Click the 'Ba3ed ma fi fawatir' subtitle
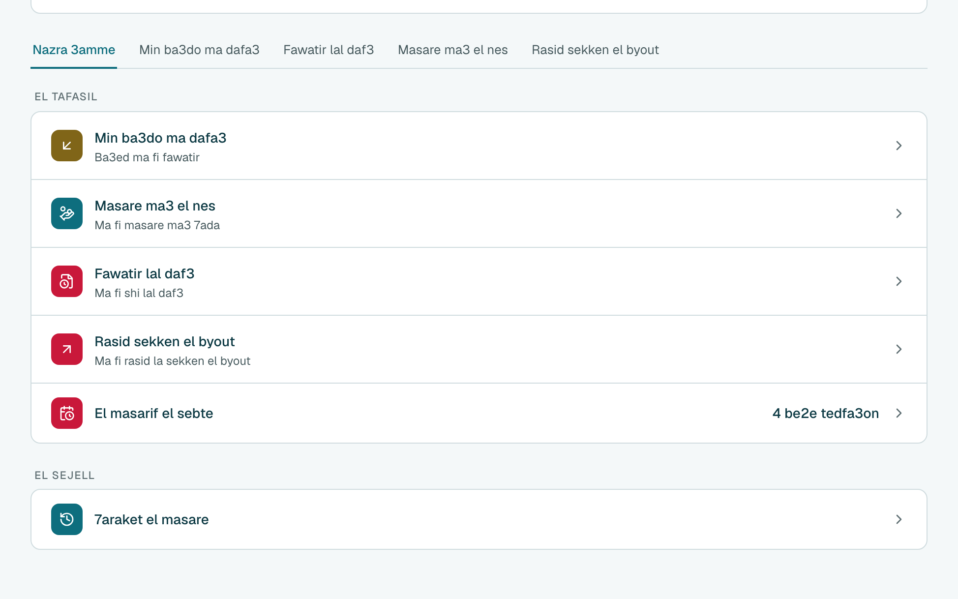Screen dimensions: 958x599 147,157
